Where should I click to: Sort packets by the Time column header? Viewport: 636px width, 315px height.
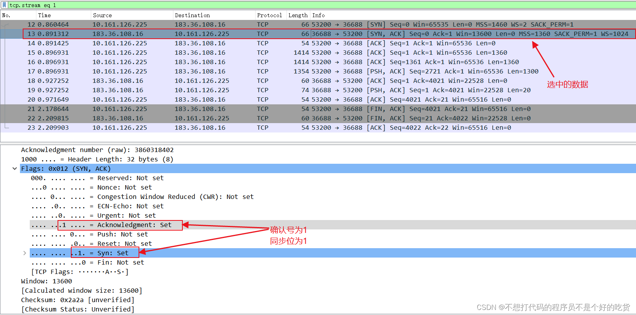click(63, 15)
